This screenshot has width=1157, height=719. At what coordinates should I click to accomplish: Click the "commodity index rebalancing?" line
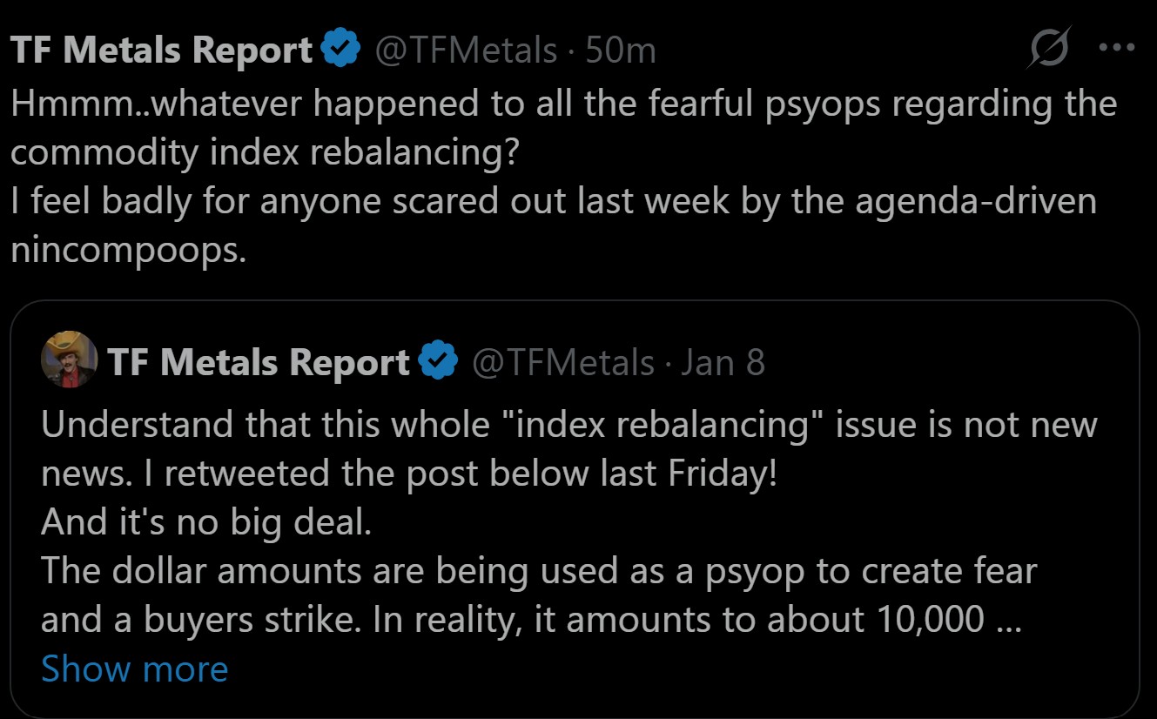(266, 152)
